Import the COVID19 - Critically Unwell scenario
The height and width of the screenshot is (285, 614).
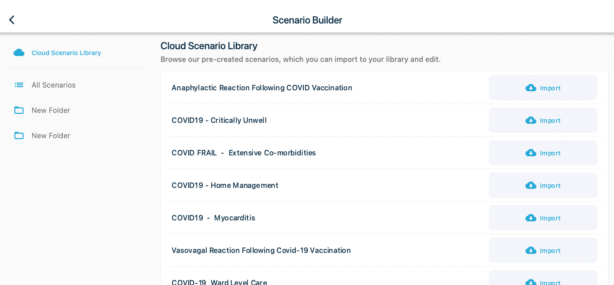click(x=543, y=120)
